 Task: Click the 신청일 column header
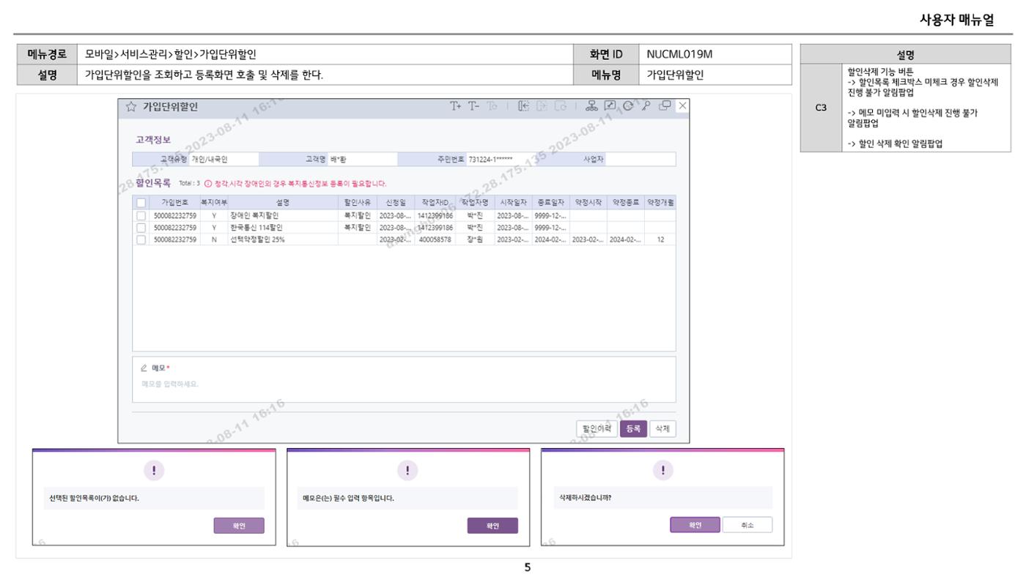[395, 202]
